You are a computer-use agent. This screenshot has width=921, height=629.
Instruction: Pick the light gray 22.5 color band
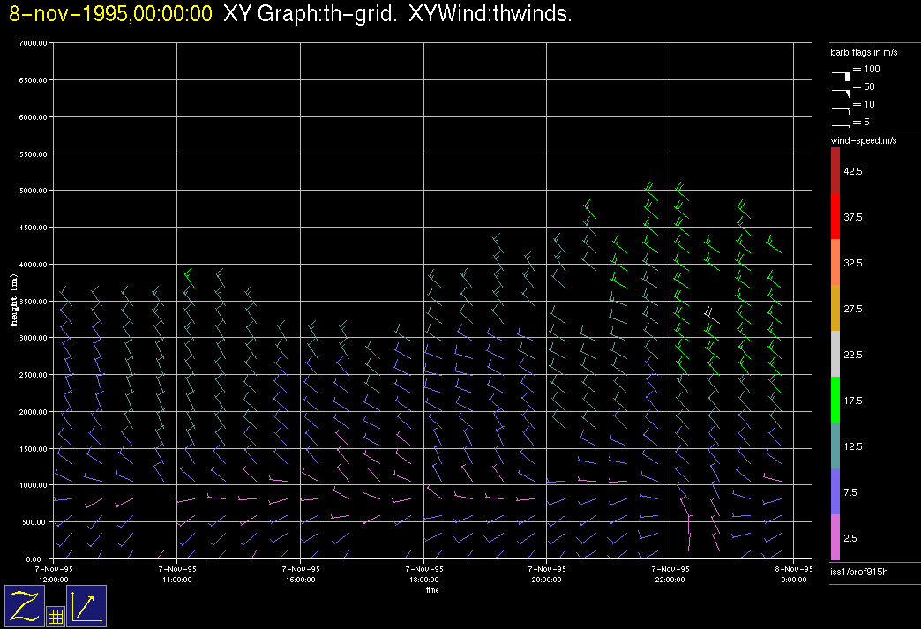click(x=835, y=355)
